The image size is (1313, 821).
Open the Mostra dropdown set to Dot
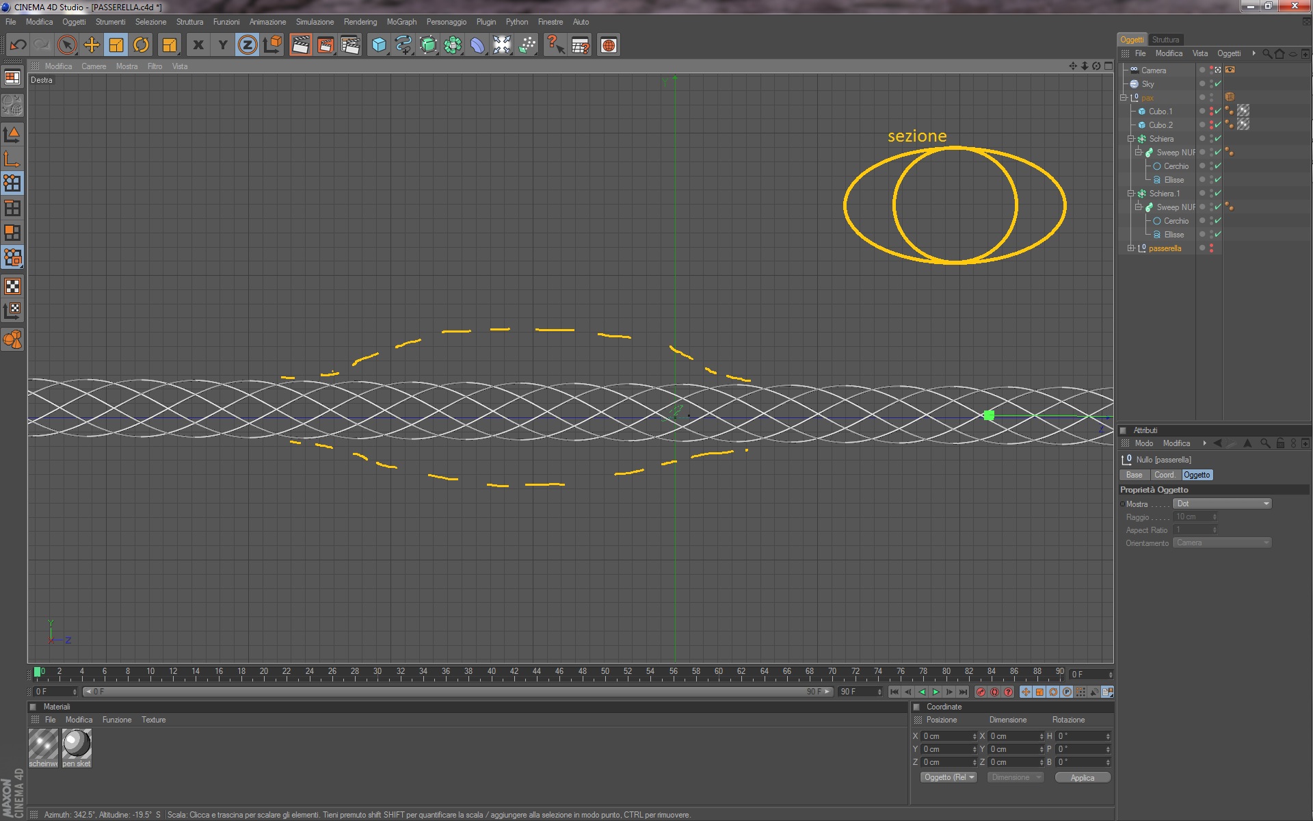1221,504
